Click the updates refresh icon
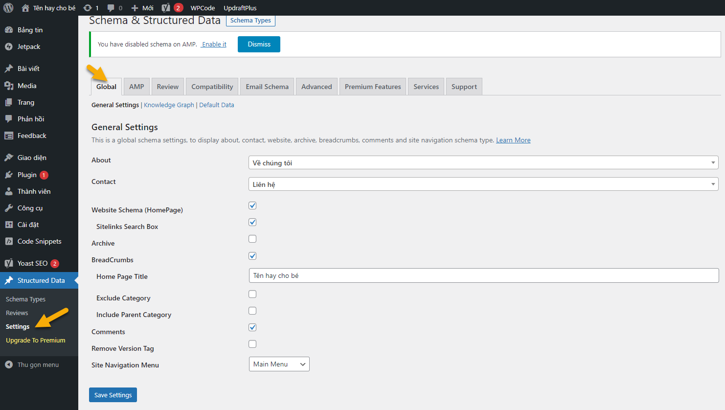The image size is (725, 410). 88,8
